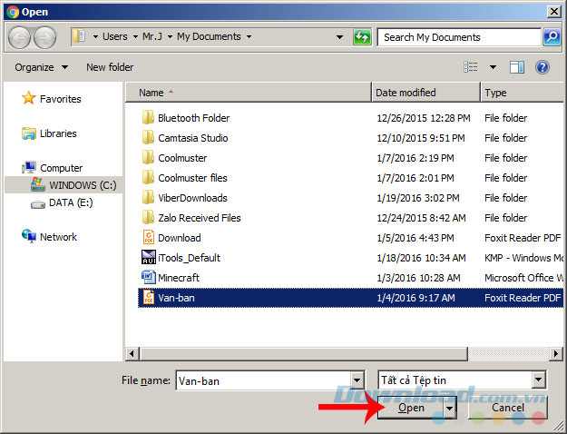Click the Favorites star icon

click(28, 98)
